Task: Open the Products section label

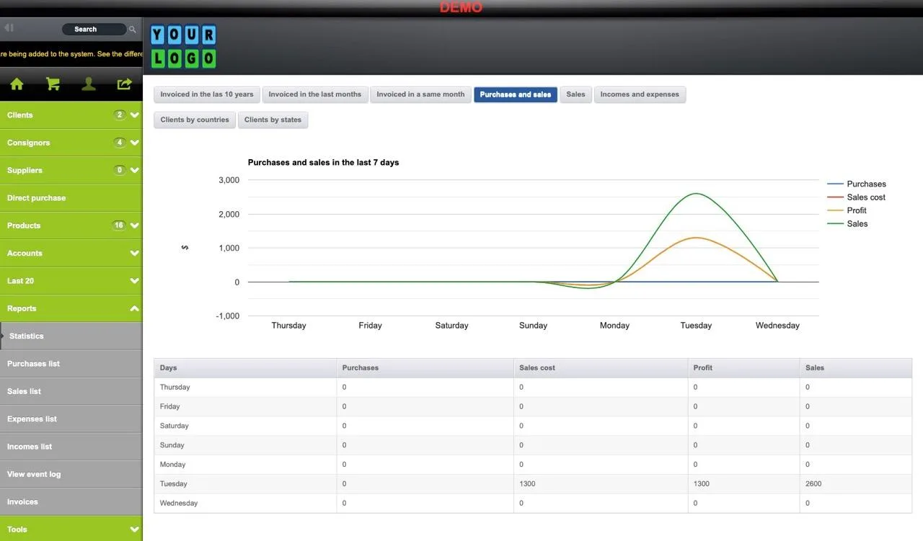Action: (24, 225)
